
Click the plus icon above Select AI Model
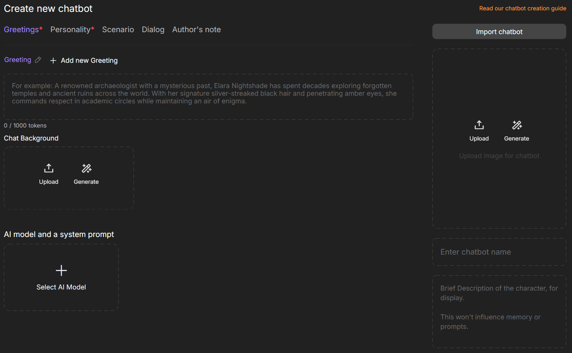61,271
